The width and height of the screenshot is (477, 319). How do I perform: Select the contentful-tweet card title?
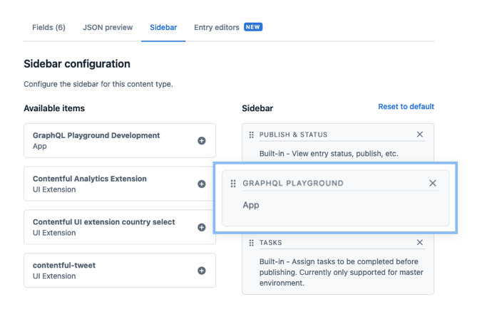coord(64,265)
